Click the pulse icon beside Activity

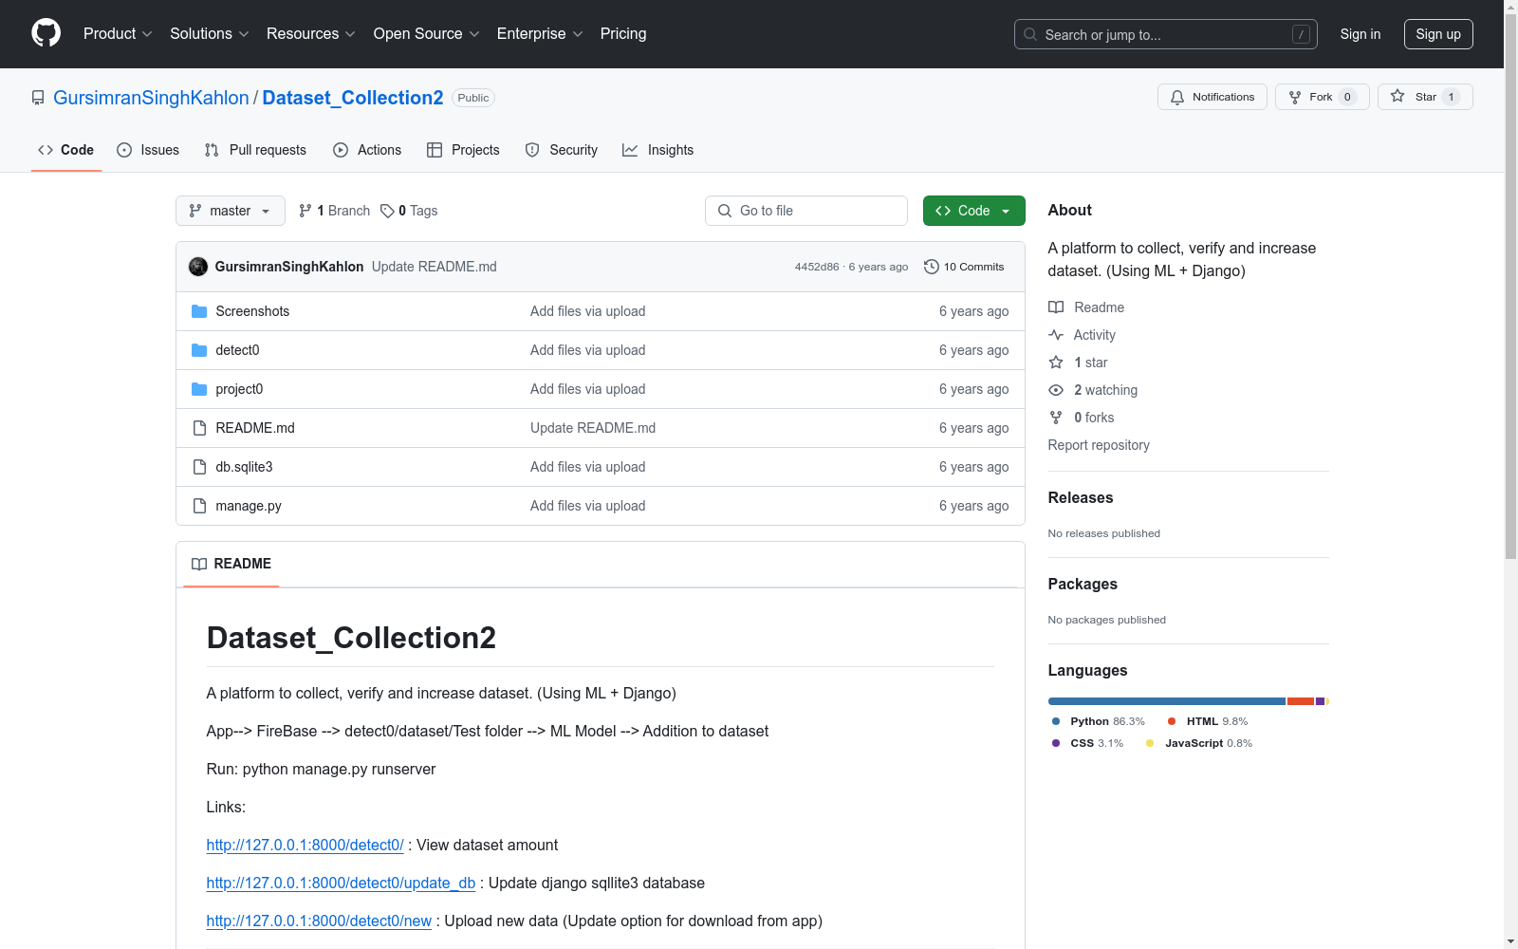coord(1056,335)
